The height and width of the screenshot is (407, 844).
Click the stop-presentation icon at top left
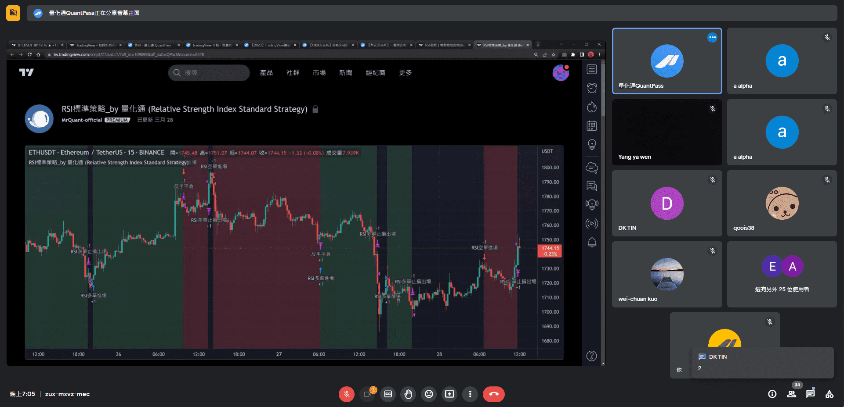coord(13,13)
